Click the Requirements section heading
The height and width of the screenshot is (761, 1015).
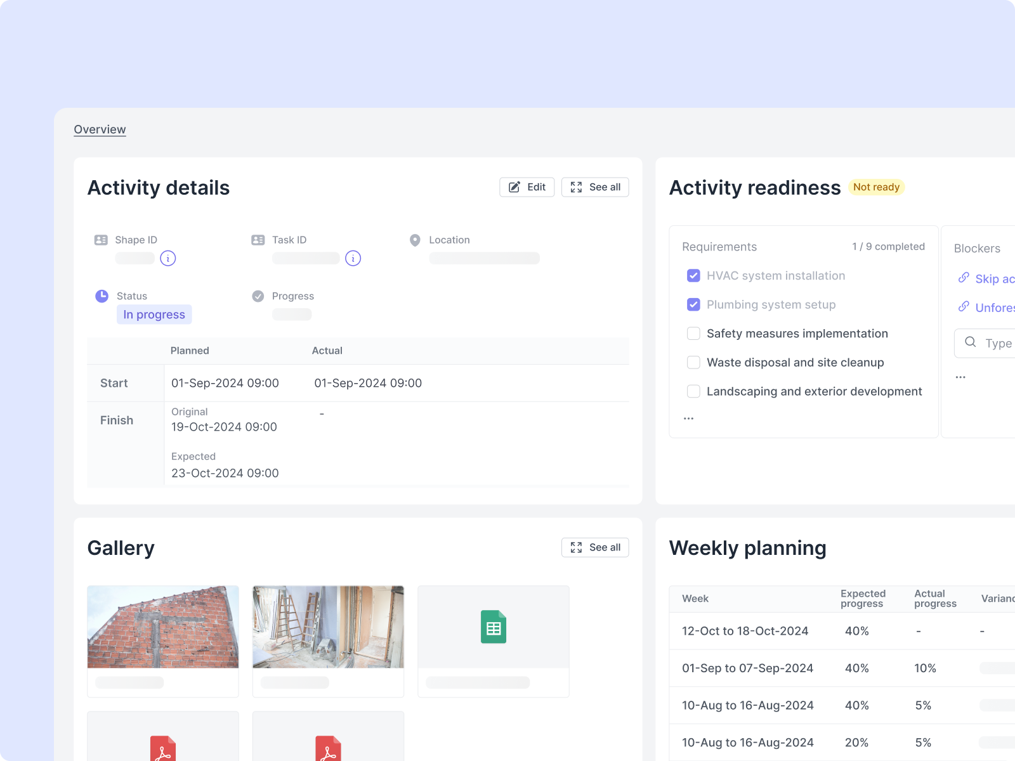[719, 247]
